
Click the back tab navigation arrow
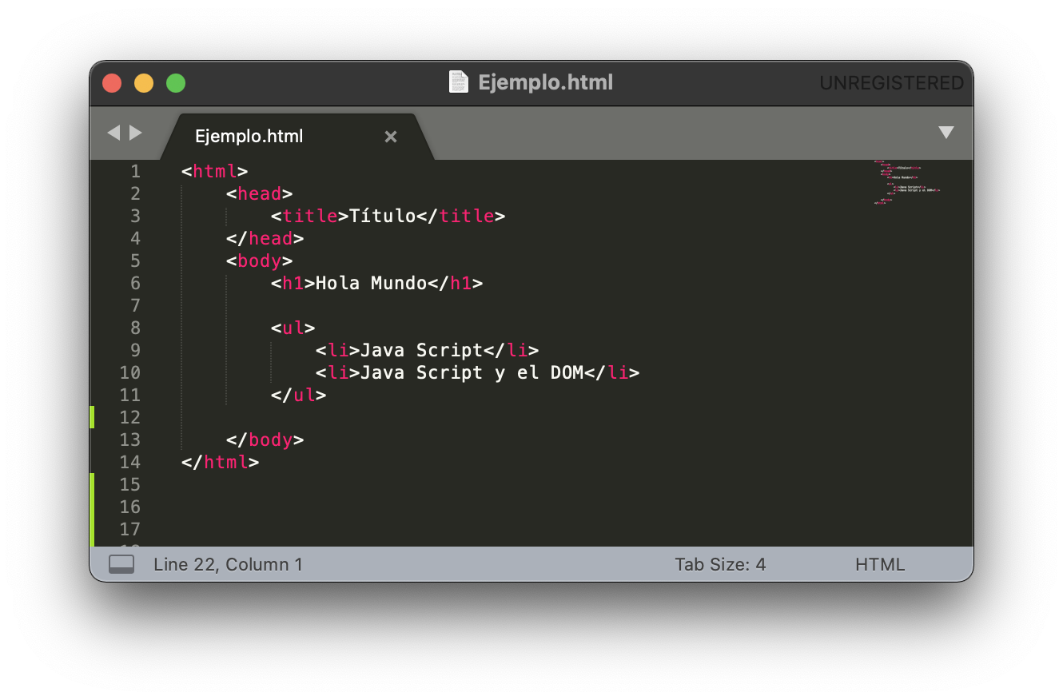tap(113, 133)
